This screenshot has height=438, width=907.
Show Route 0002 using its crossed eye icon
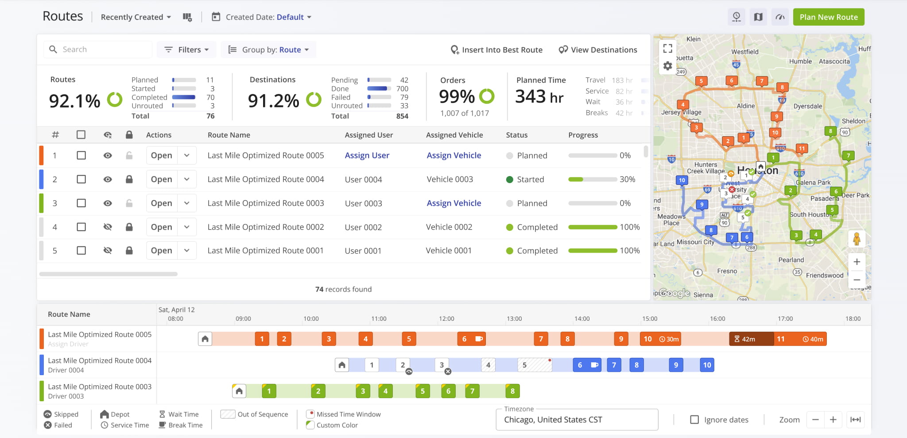108,227
